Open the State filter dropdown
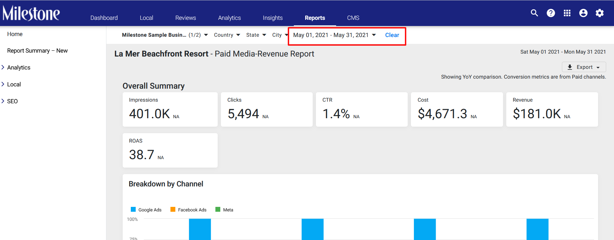 (256, 35)
